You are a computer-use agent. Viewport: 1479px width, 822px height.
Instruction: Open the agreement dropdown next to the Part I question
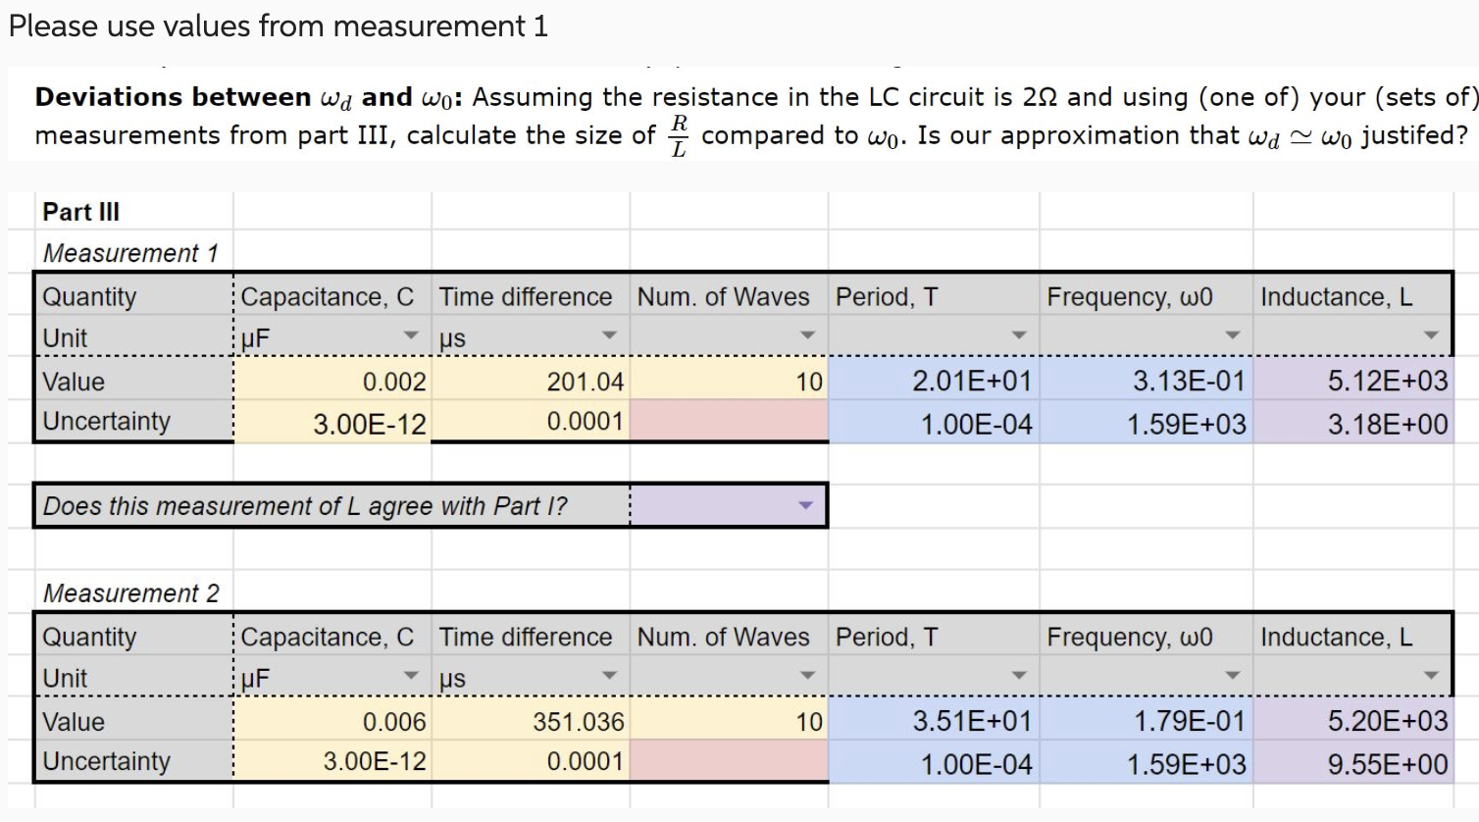(x=804, y=504)
